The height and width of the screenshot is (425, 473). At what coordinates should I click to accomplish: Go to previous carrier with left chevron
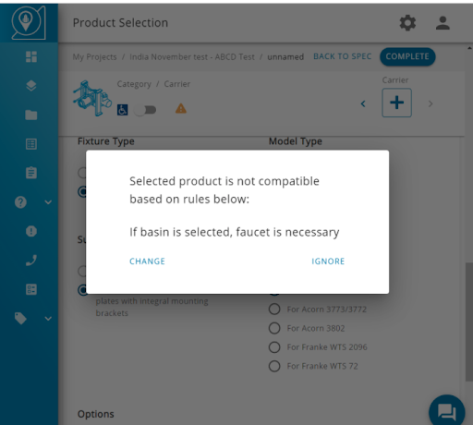(x=363, y=103)
